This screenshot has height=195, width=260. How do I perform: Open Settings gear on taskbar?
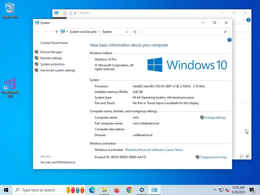click(142, 190)
